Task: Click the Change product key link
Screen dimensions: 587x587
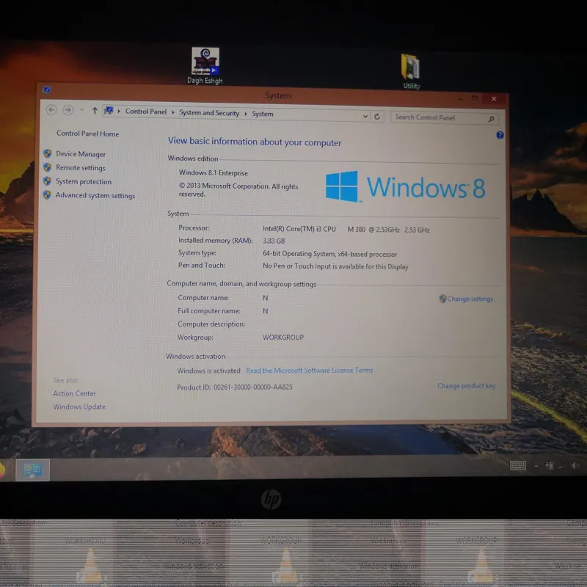Action: [x=466, y=386]
